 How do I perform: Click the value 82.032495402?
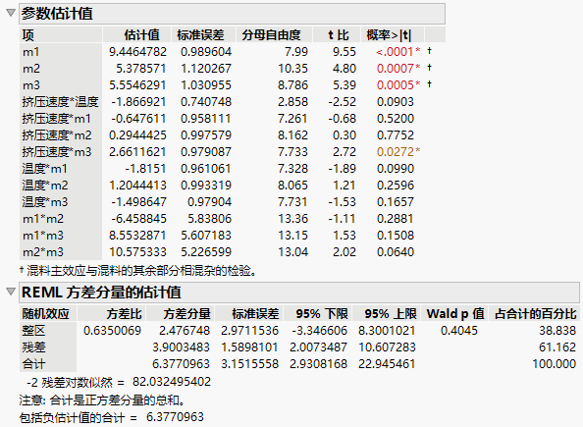(x=172, y=382)
